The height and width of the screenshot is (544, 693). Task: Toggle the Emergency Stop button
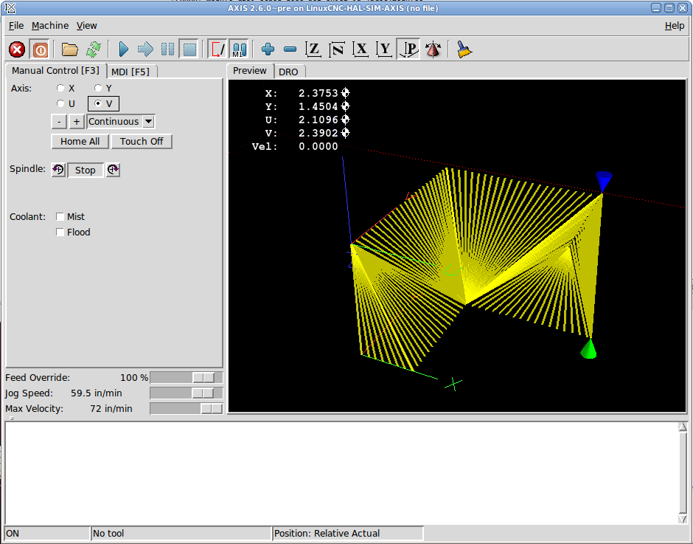17,49
